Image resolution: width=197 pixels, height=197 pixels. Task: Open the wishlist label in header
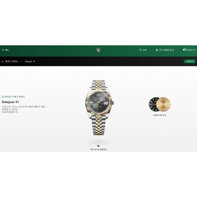[190, 50]
